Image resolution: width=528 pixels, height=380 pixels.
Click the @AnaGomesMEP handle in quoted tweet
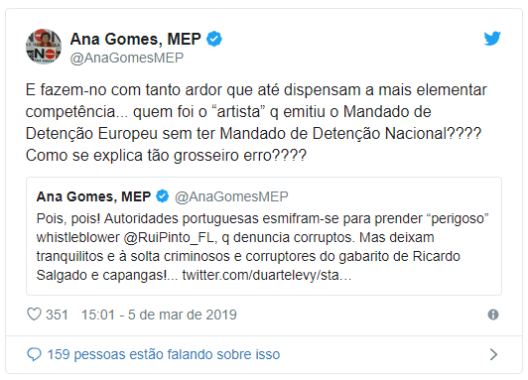(231, 196)
